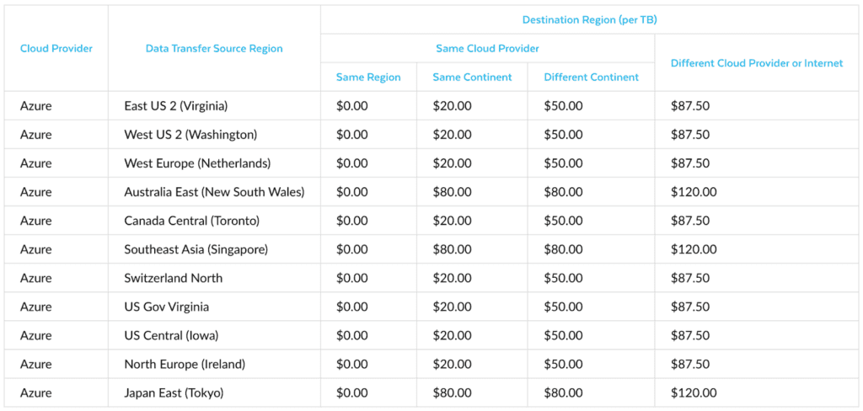Click the Data Transfer Source Region header
Viewport: 863px width, 411px height.
pyautogui.click(x=214, y=48)
